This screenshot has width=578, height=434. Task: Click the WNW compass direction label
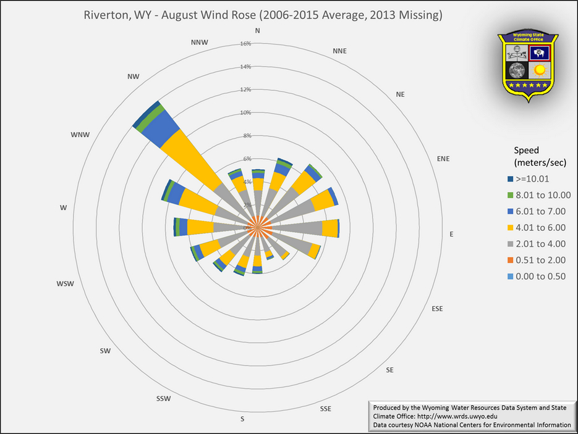click(x=80, y=135)
